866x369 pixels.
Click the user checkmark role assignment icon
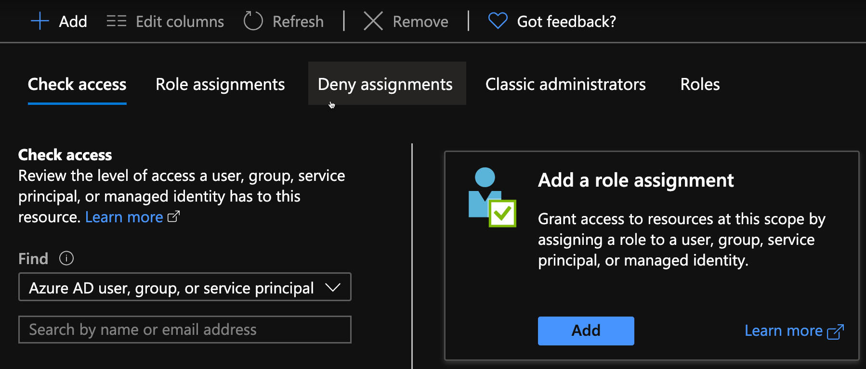492,198
